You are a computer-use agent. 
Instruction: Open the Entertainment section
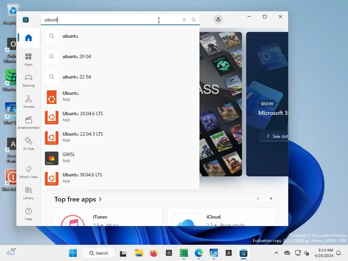click(x=29, y=123)
